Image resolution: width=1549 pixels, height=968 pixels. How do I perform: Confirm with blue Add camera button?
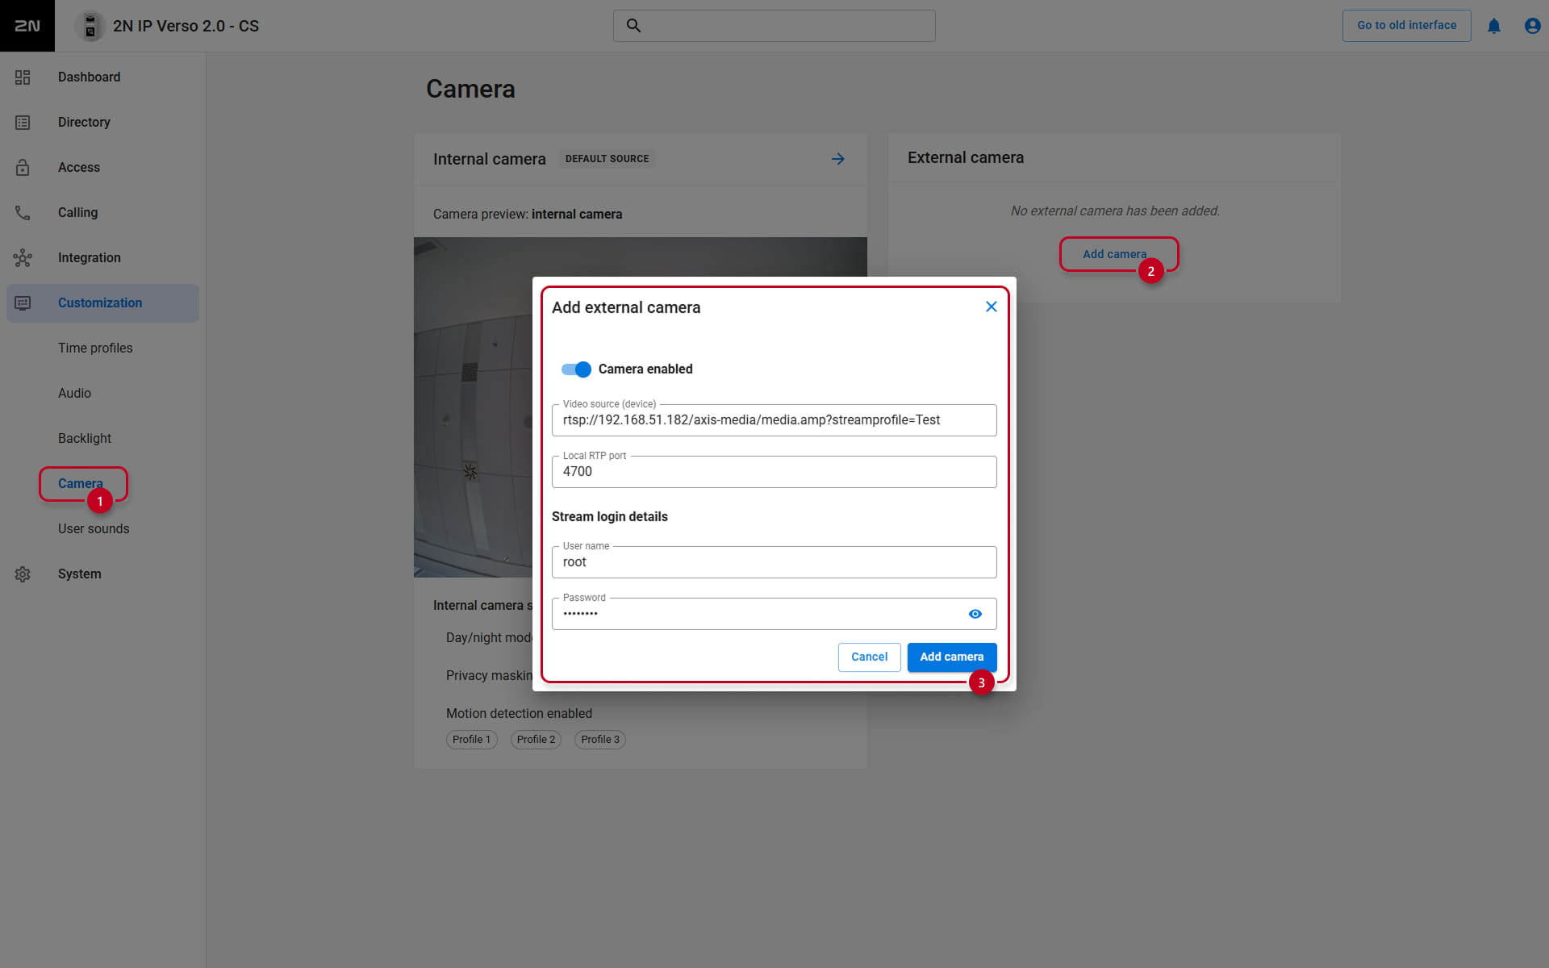tap(952, 657)
